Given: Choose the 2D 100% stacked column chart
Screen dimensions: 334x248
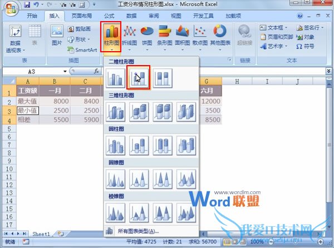Looking at the screenshot, I should click(163, 78).
